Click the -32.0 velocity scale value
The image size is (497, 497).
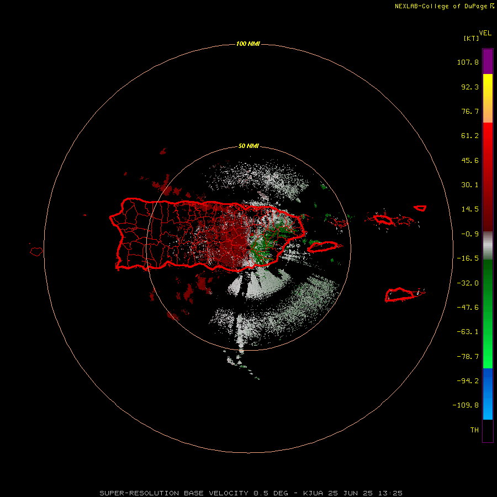(x=468, y=283)
